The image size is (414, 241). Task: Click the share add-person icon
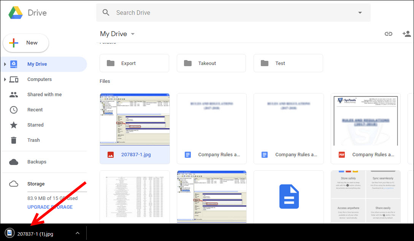(x=407, y=34)
